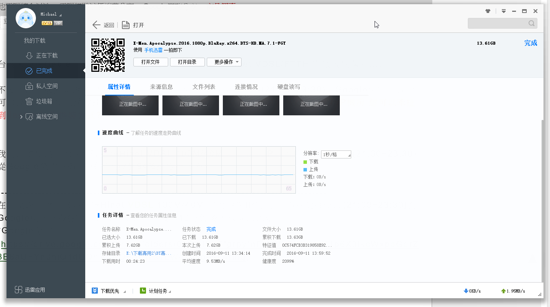This screenshot has width=550, height=307.
Task: Click the scheduled tasks (计划任务) icon
Action: (143, 291)
